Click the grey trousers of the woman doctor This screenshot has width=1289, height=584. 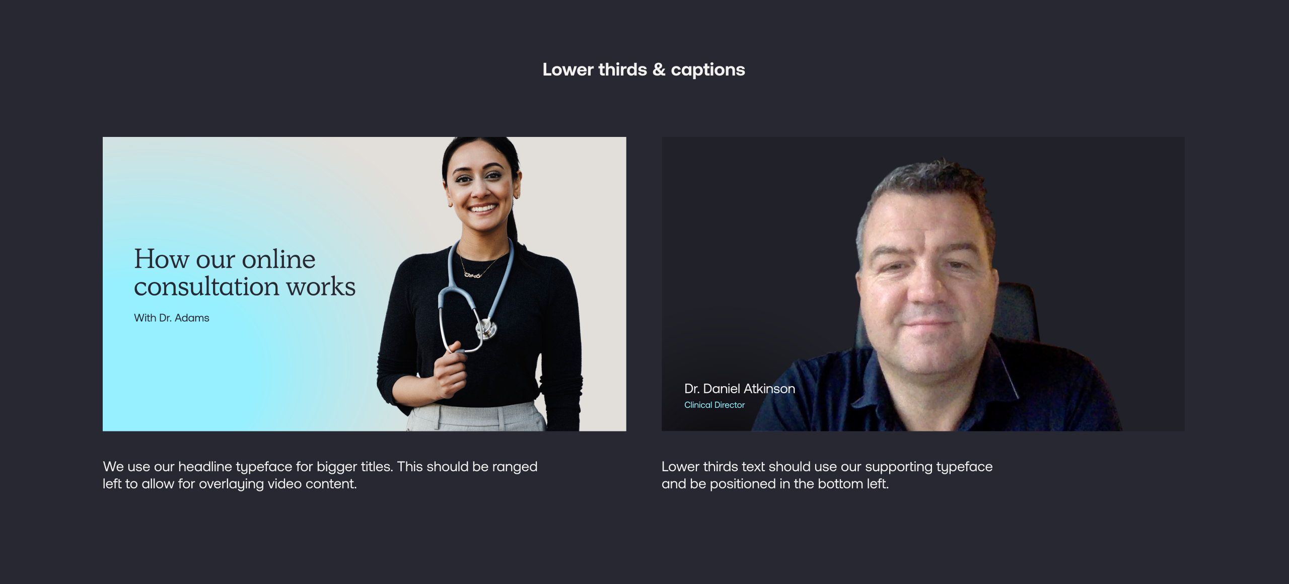coord(476,417)
